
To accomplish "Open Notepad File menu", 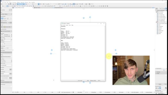I will tap(62, 25).
